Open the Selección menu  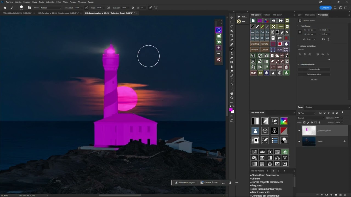(50, 2)
